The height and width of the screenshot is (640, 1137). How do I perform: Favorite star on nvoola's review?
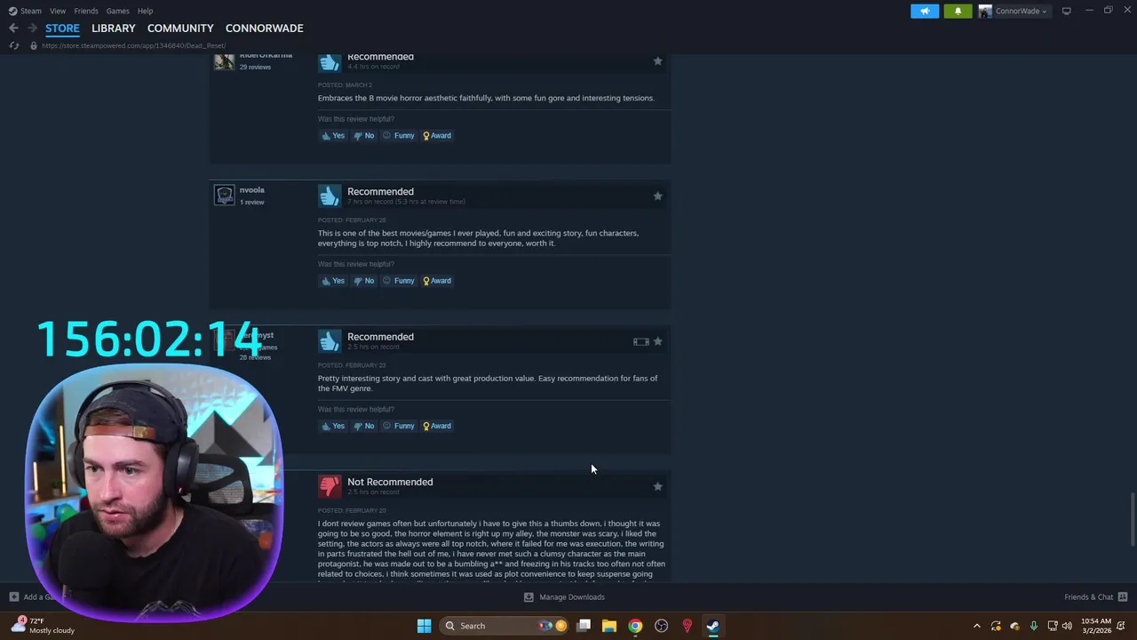tap(657, 196)
